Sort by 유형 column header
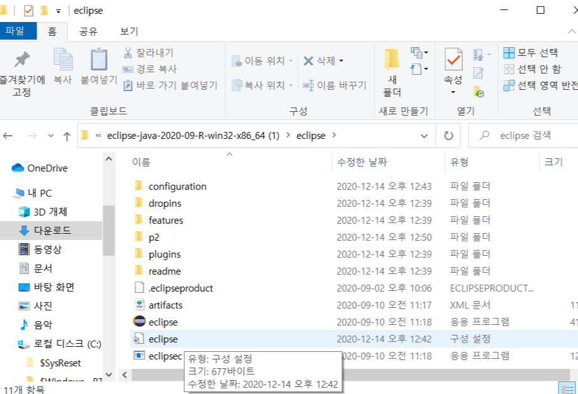Viewport: 578px width, 394px height. click(x=459, y=162)
